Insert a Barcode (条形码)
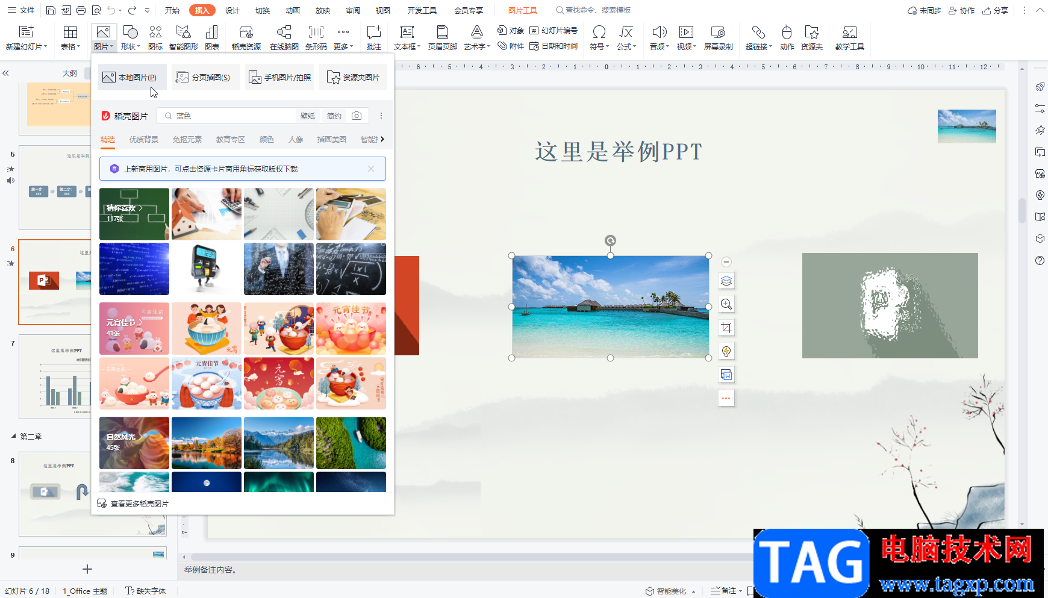The width and height of the screenshot is (1048, 598). (x=316, y=38)
